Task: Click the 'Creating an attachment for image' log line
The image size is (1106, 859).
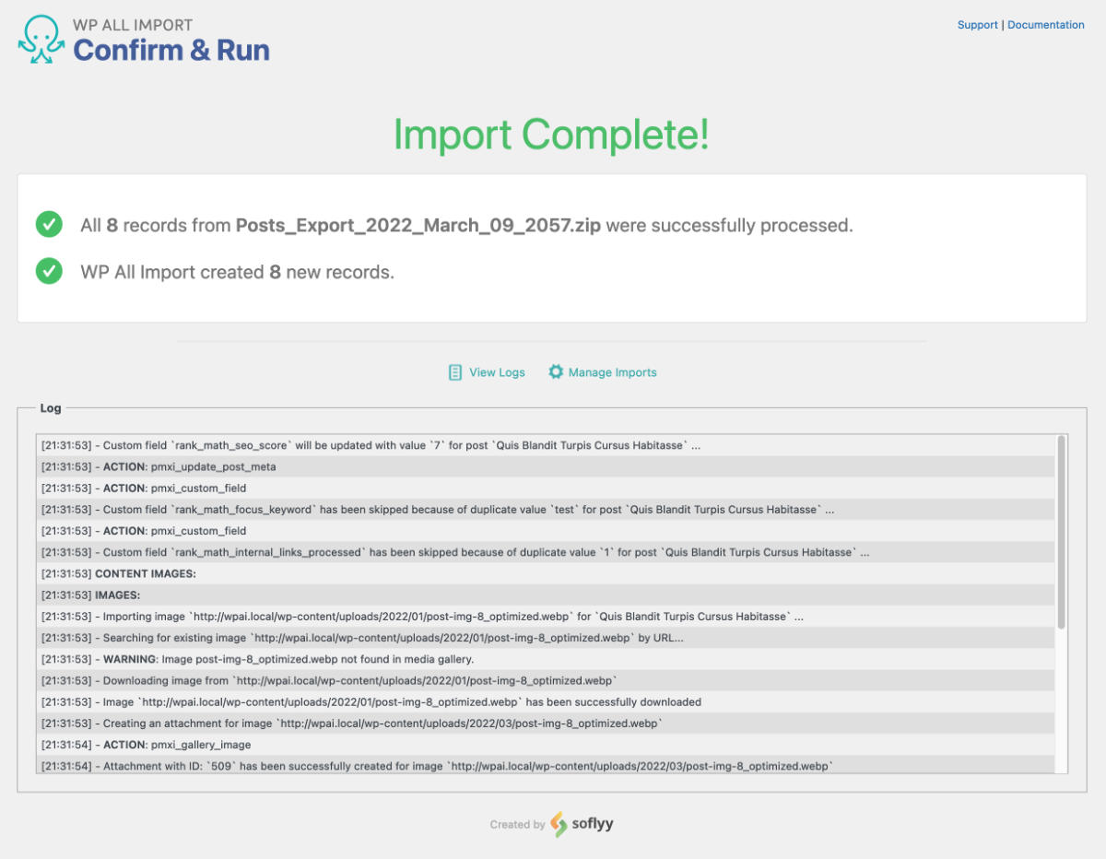Action: (546, 724)
